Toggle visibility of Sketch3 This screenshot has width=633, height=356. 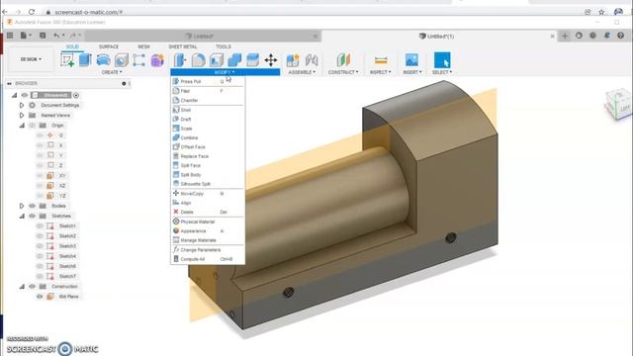[x=40, y=246]
